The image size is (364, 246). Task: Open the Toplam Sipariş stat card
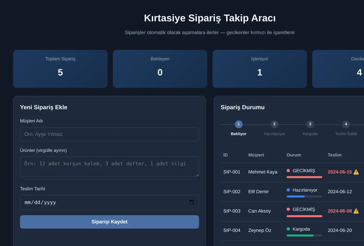tap(60, 69)
